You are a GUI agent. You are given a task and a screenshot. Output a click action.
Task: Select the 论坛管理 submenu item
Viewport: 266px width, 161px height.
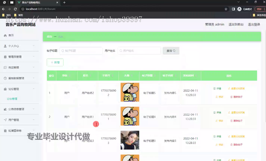tap(12, 99)
